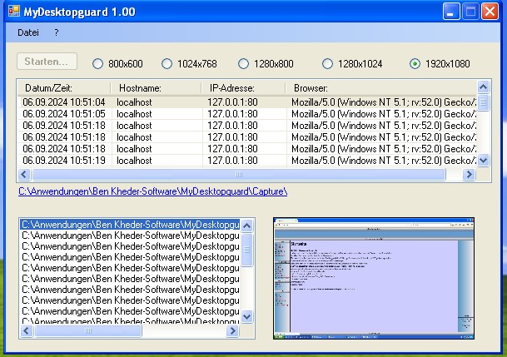The width and height of the screenshot is (507, 357).
Task: Select the 800x600 resolution option
Action: point(117,64)
